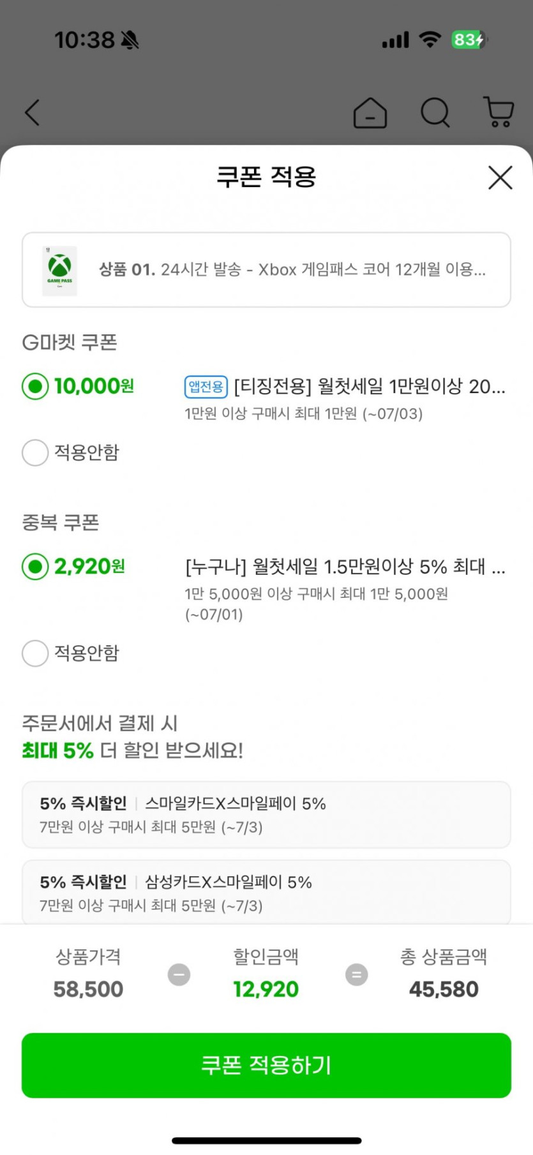The width and height of the screenshot is (533, 1155).
Task: Tap the back arrow icon
Action: [33, 113]
